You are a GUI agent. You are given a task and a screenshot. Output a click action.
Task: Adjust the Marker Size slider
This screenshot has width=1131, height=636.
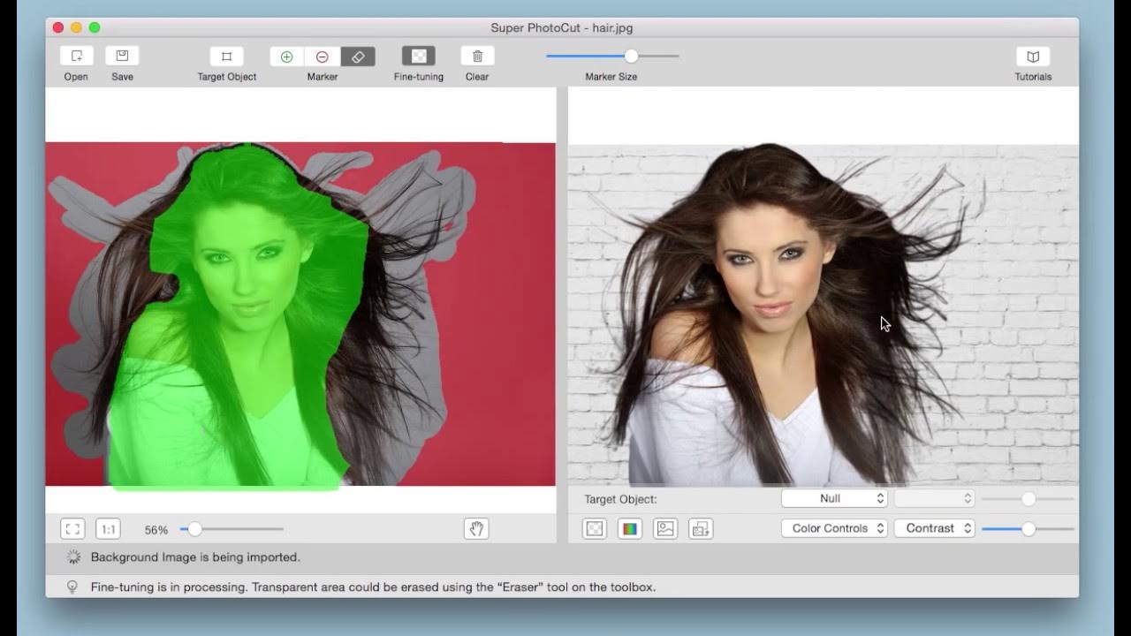click(x=612, y=56)
